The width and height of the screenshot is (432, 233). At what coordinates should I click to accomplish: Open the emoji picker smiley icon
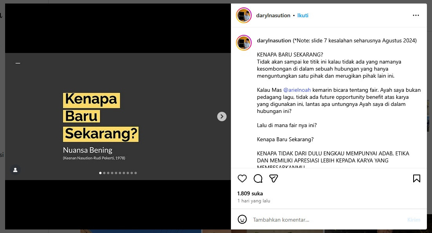coord(242,220)
